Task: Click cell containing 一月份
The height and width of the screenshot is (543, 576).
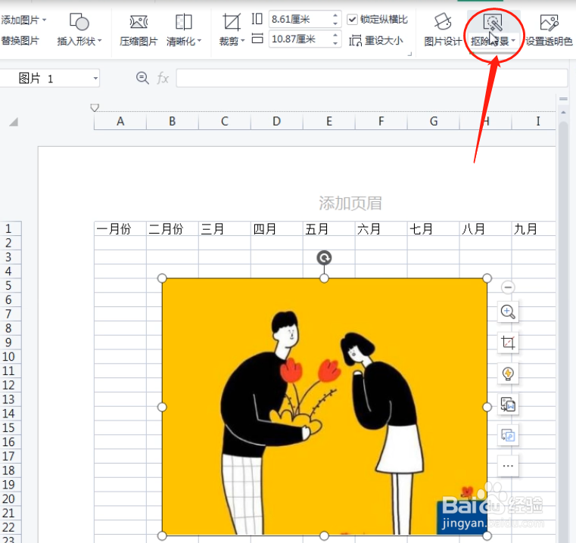Action: click(x=120, y=228)
